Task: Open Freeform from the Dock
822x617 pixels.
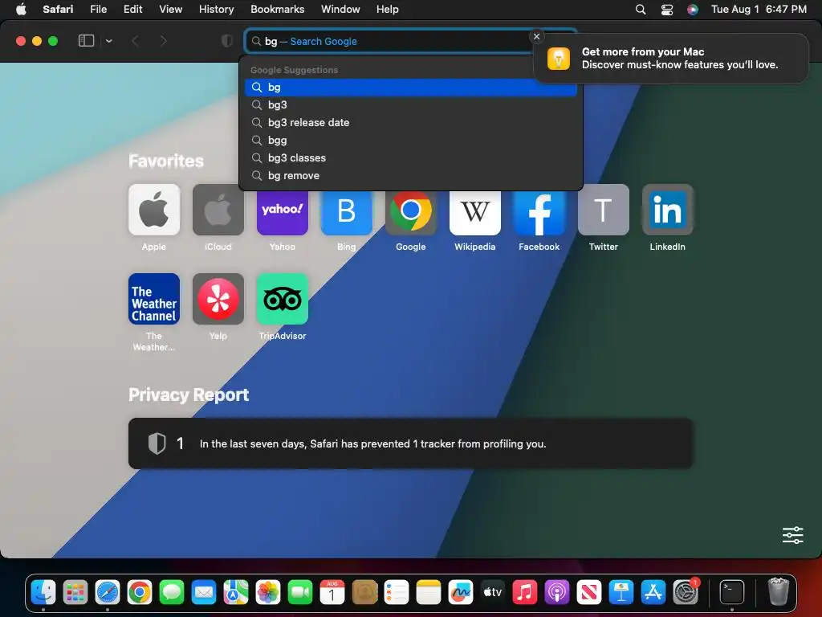Action: [x=461, y=592]
